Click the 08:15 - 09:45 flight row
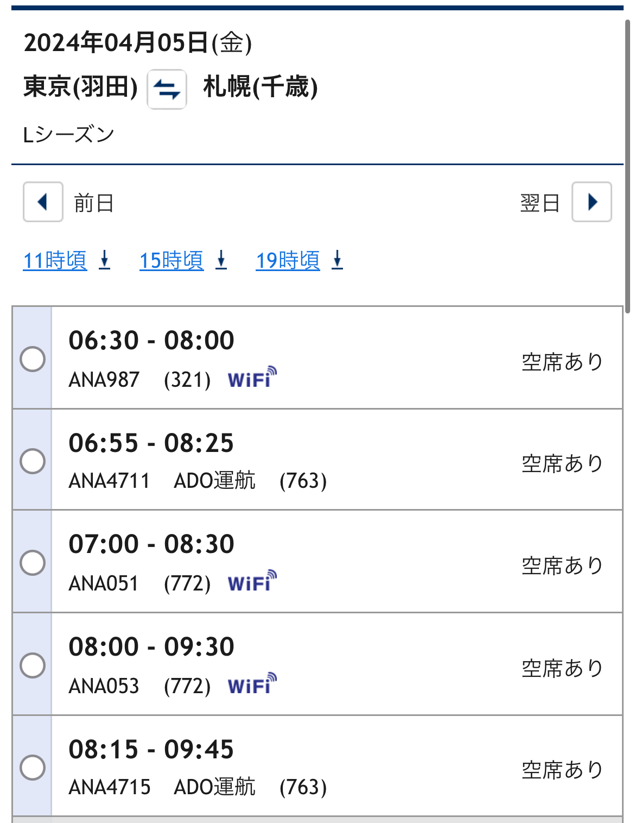 tap(336, 766)
